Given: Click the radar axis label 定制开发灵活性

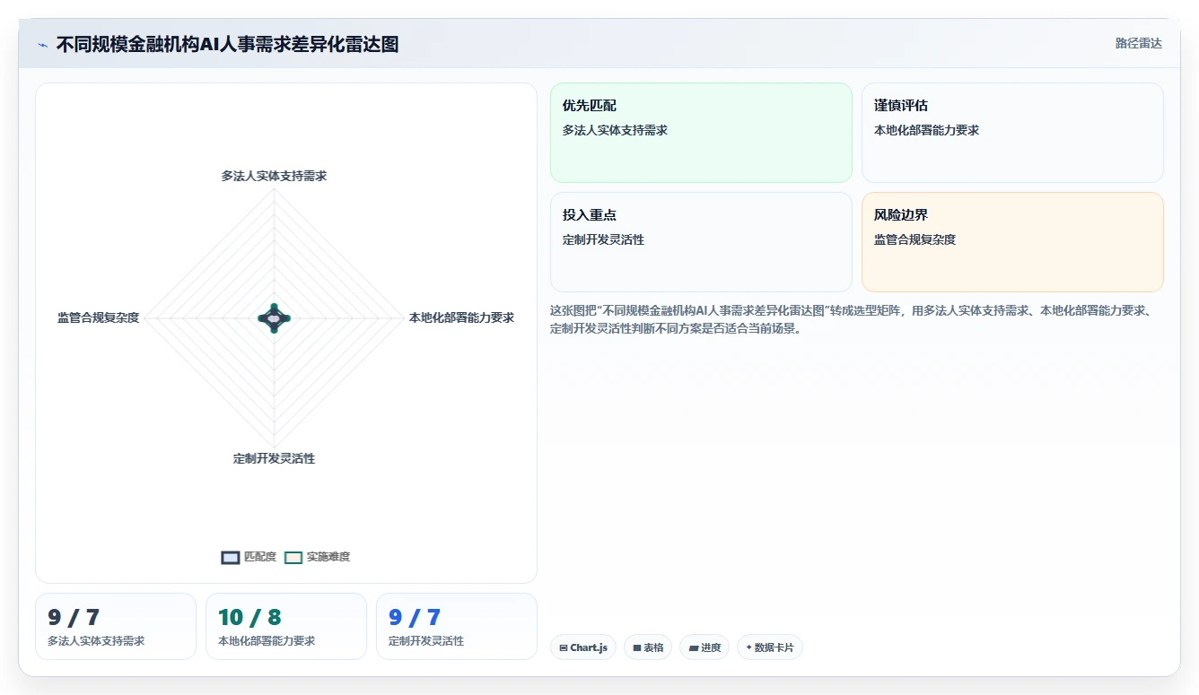Looking at the screenshot, I should tap(274, 458).
